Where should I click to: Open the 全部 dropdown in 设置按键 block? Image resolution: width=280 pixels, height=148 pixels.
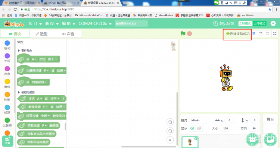click(x=45, y=116)
